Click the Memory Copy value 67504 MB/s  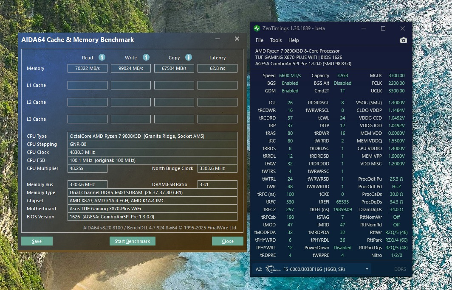click(174, 68)
